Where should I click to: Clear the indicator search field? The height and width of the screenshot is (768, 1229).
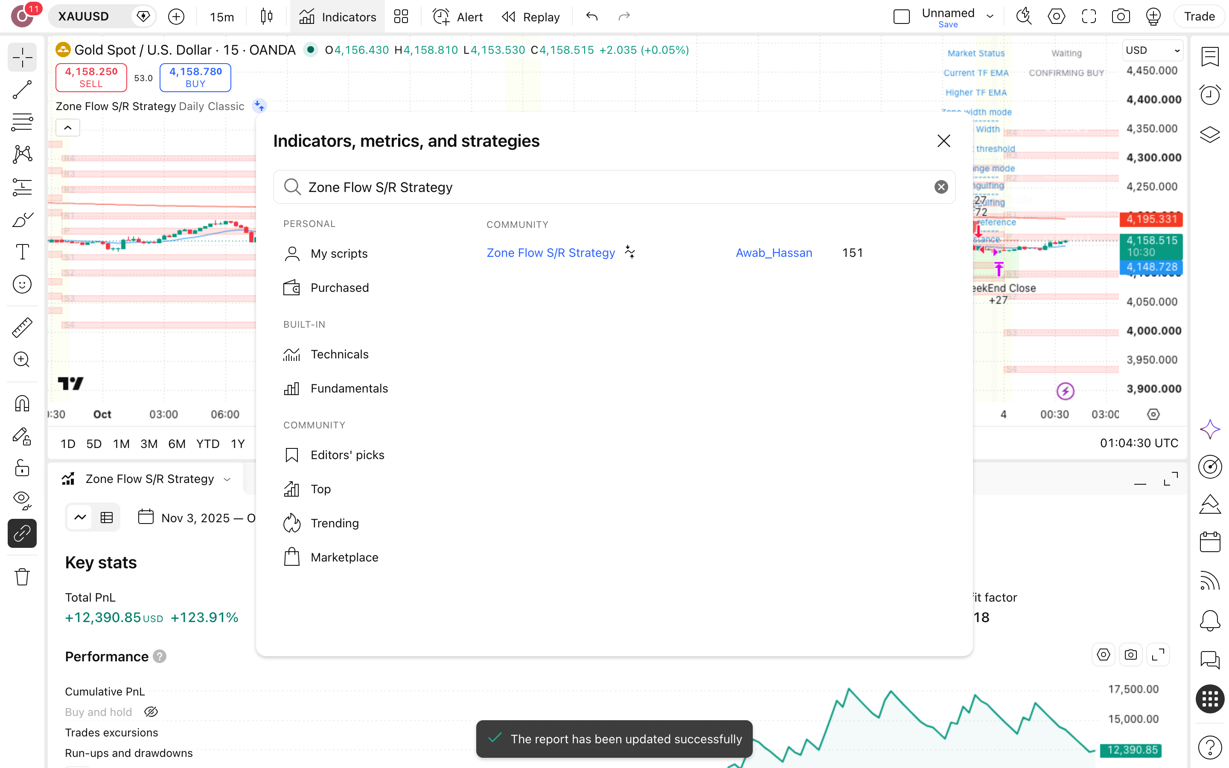pos(941,187)
